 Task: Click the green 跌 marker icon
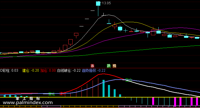pos(109,66)
